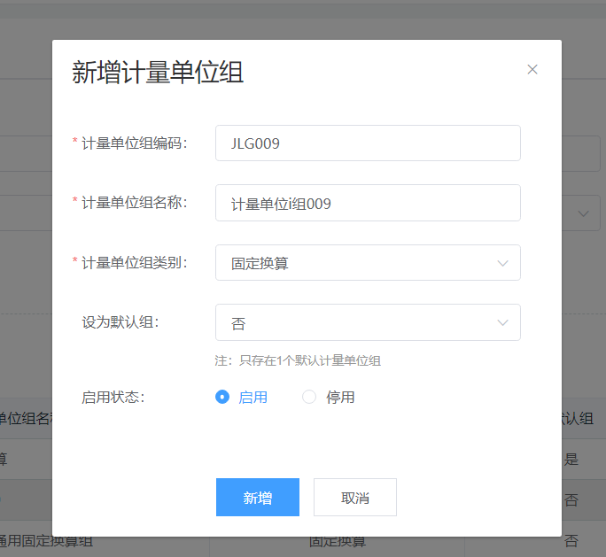606x557 pixels.
Task: Focus the 计量单位组名称 text input field
Action: coord(367,203)
